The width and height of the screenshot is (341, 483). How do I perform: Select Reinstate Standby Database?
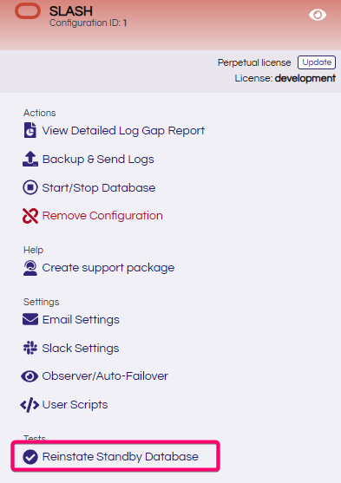pyautogui.click(x=121, y=456)
